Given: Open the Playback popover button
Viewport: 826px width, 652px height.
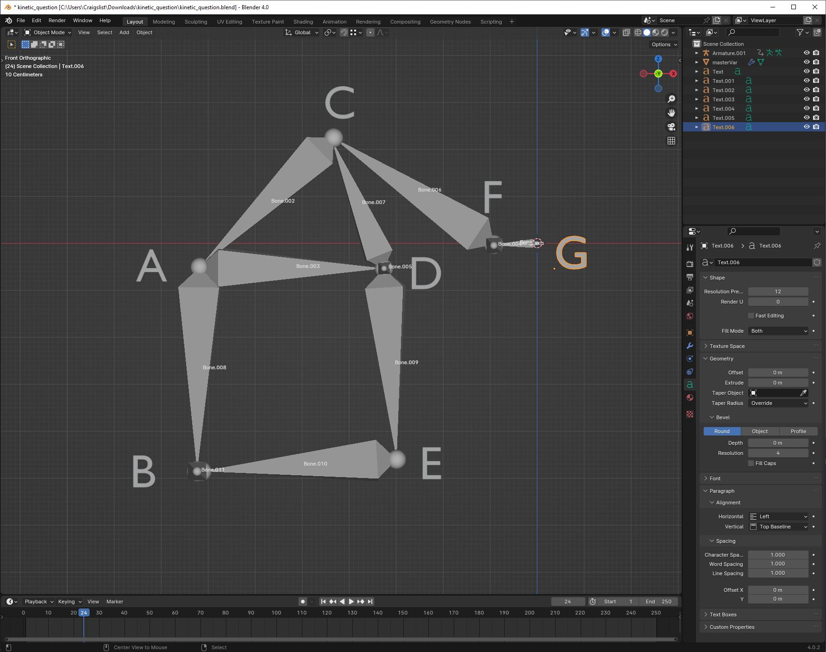Looking at the screenshot, I should coord(38,602).
